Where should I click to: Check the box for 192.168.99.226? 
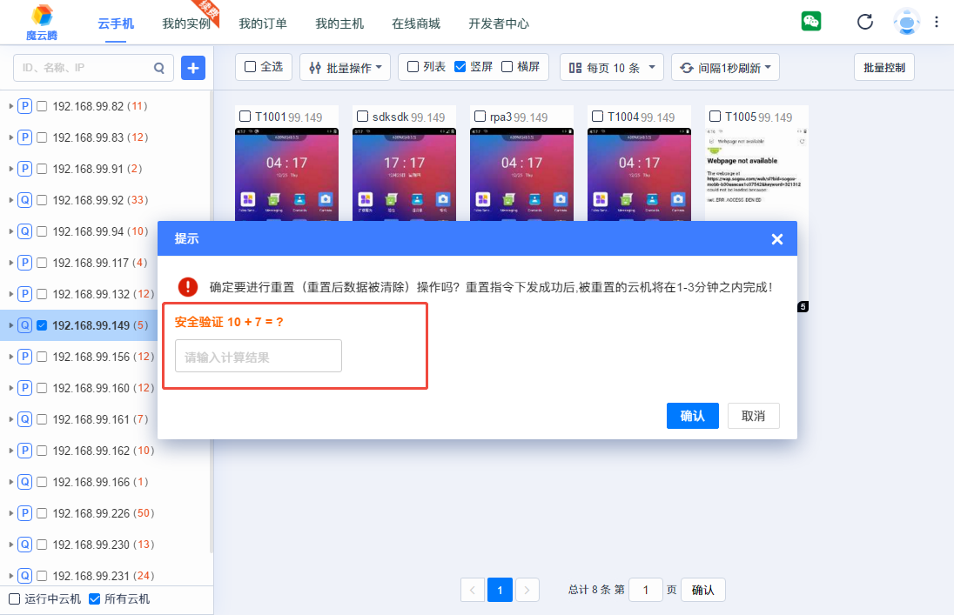click(42, 513)
